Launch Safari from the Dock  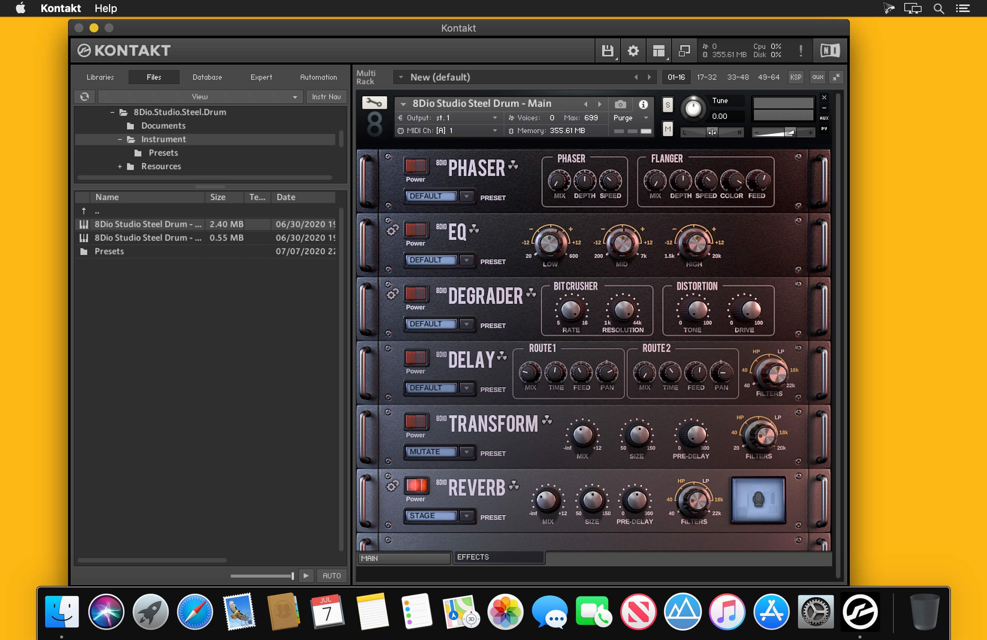coord(195,611)
